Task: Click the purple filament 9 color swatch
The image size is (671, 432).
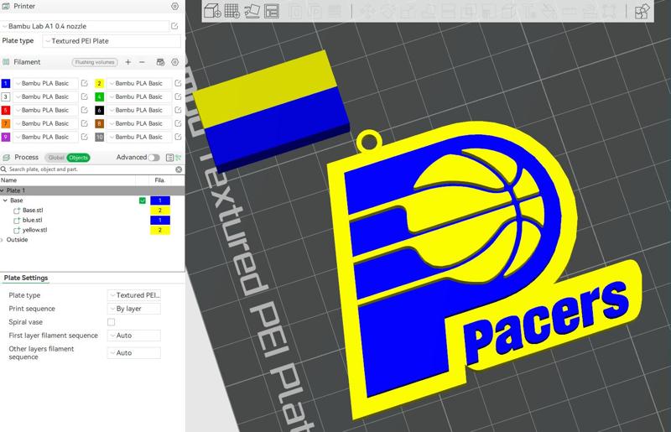Action: pos(6,137)
